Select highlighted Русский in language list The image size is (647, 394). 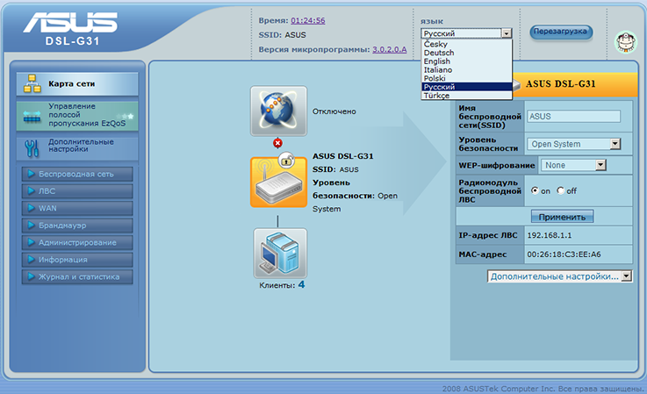(467, 87)
